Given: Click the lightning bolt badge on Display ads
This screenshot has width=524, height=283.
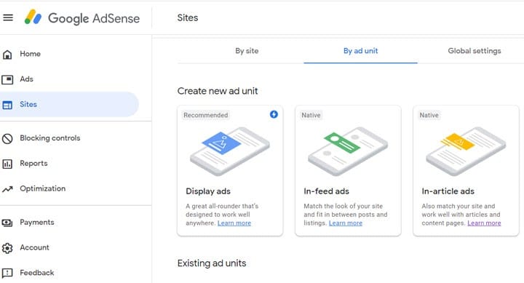Looking at the screenshot, I should [x=274, y=114].
